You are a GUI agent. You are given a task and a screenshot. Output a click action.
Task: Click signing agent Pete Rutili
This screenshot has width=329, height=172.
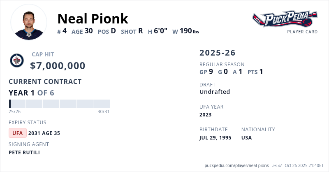coord(24,152)
